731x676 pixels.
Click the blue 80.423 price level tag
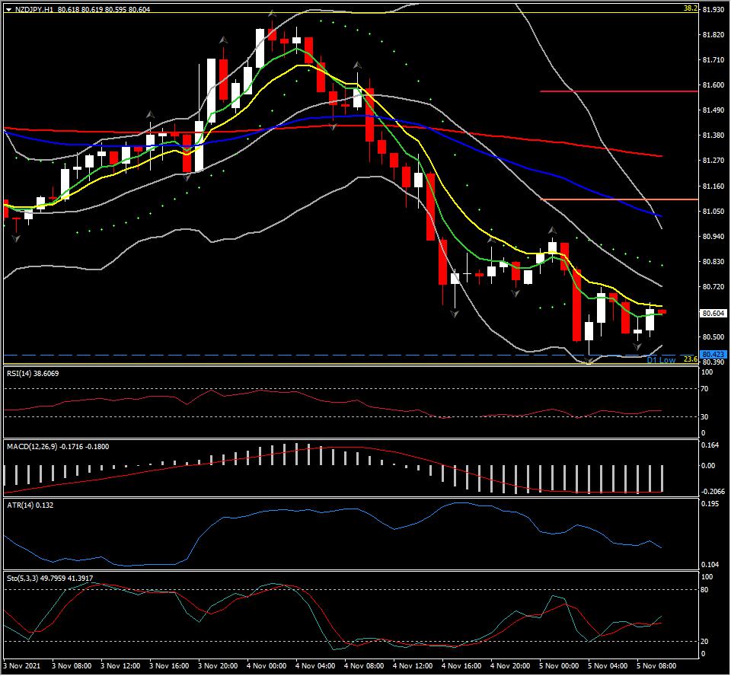click(x=713, y=355)
